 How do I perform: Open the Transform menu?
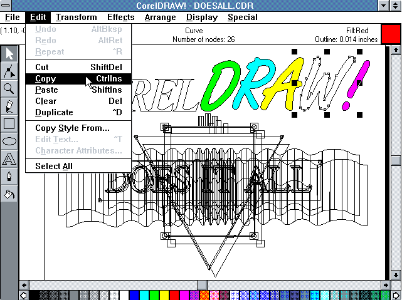click(76, 18)
